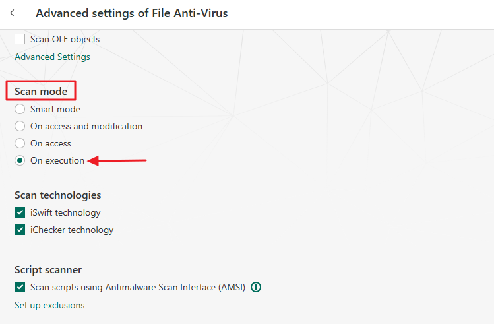Click the 'iChecker technology' label text

[x=72, y=230]
